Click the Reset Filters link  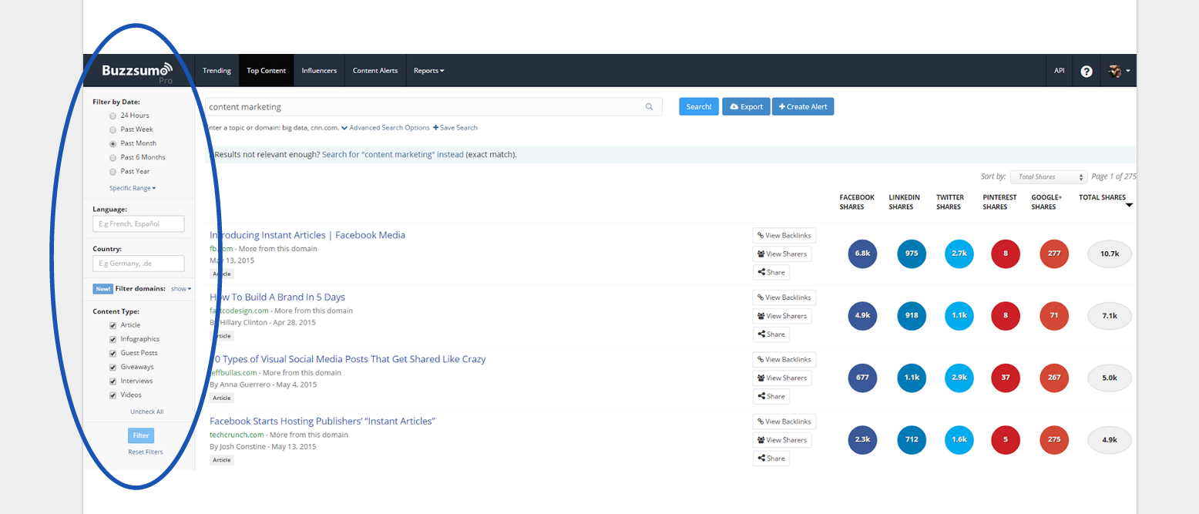pyautogui.click(x=146, y=452)
